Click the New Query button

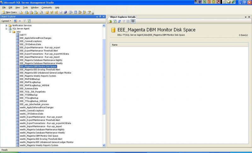click(10, 12)
